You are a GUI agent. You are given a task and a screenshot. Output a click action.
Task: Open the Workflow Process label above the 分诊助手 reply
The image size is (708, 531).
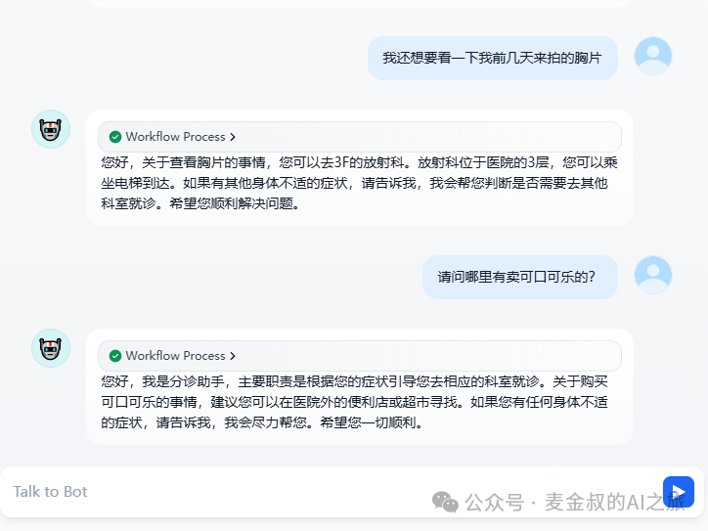tap(175, 356)
